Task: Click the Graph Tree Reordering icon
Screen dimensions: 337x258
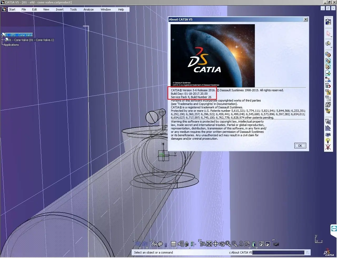Action: (x=328, y=86)
